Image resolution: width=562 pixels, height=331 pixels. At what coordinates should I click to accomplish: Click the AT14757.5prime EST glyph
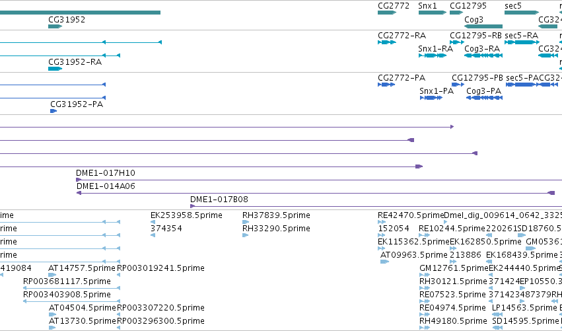tap(52, 275)
